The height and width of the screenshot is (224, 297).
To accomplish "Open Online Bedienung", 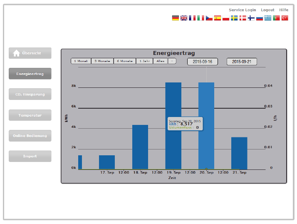I will click(x=30, y=136).
